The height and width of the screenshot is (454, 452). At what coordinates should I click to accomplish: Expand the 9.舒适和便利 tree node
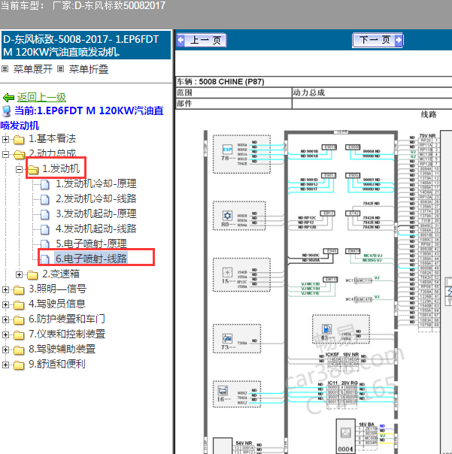(x=6, y=365)
